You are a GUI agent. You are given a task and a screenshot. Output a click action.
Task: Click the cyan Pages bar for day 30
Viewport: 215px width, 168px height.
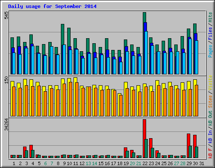point(197,57)
